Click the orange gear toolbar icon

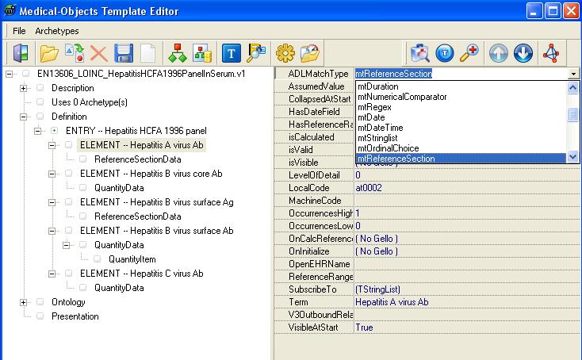285,53
